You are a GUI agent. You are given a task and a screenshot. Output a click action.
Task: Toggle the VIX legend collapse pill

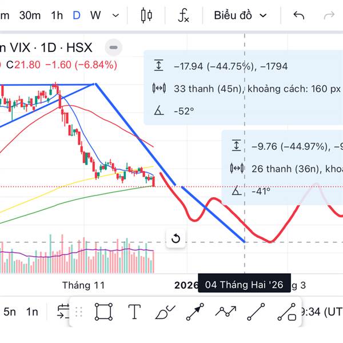click(x=113, y=47)
